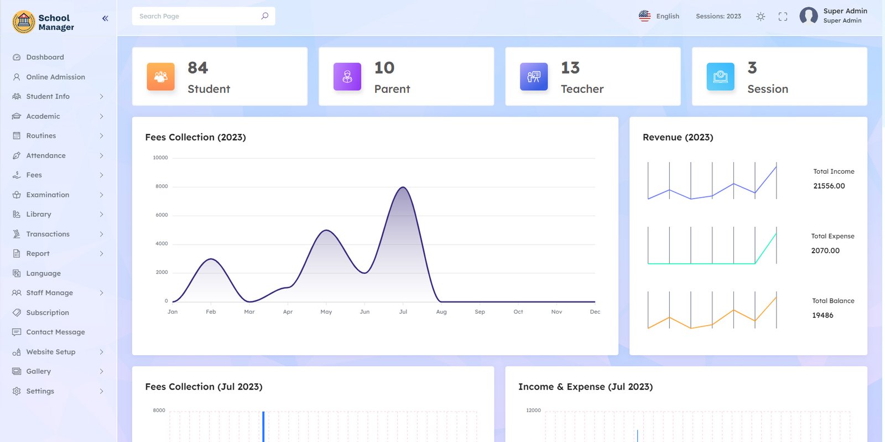Collapse the sidebar with the double-chevron icon

tap(105, 18)
